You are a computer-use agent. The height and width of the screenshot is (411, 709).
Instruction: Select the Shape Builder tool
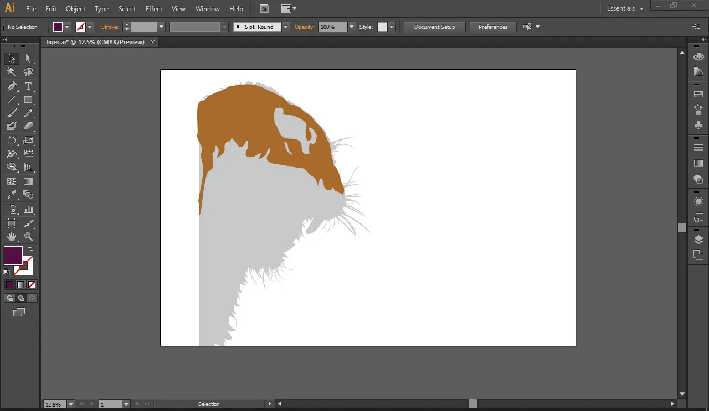point(12,167)
